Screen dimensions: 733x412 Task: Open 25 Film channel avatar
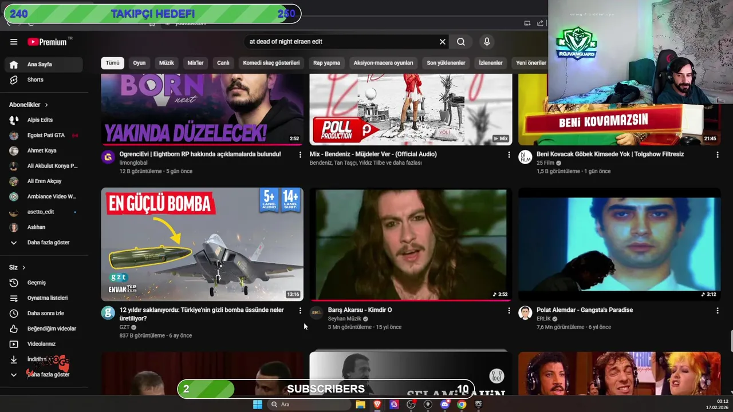[x=525, y=157]
